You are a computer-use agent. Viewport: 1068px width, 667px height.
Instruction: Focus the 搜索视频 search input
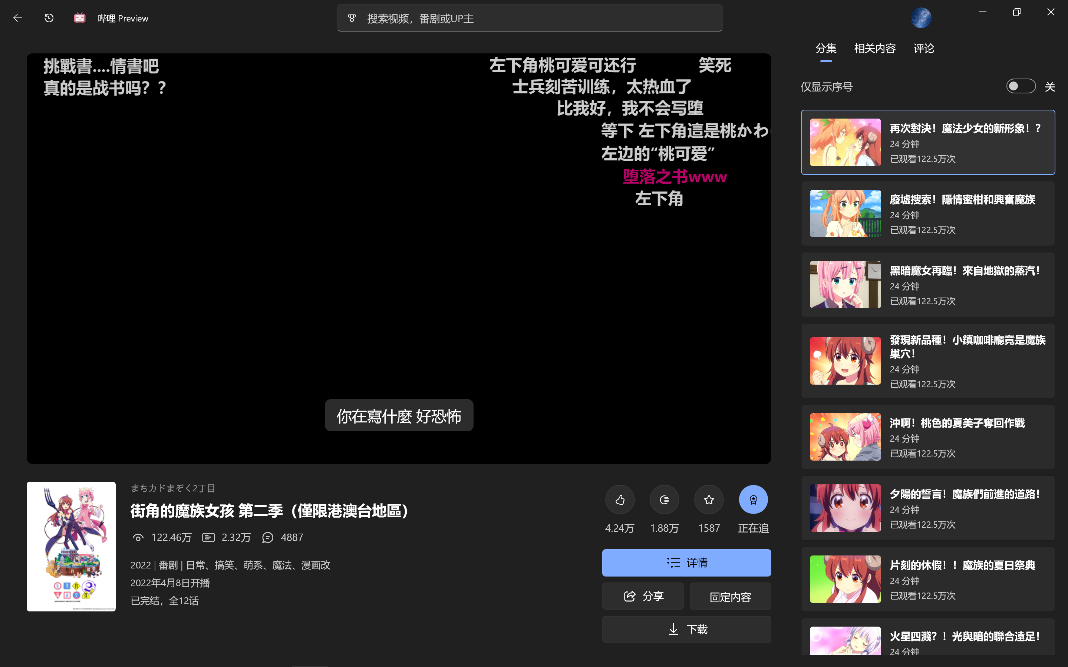pyautogui.click(x=530, y=18)
